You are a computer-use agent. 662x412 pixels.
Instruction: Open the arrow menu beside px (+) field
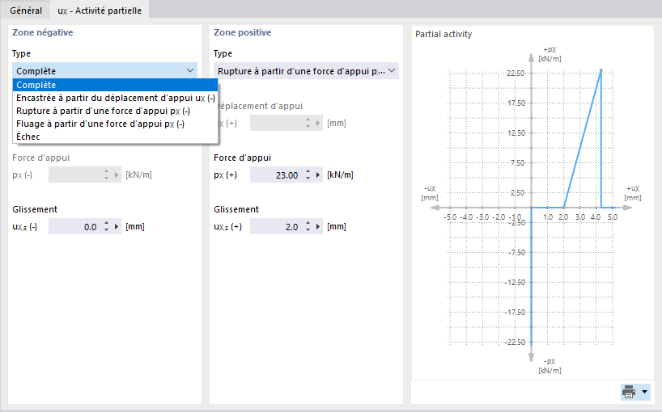318,174
